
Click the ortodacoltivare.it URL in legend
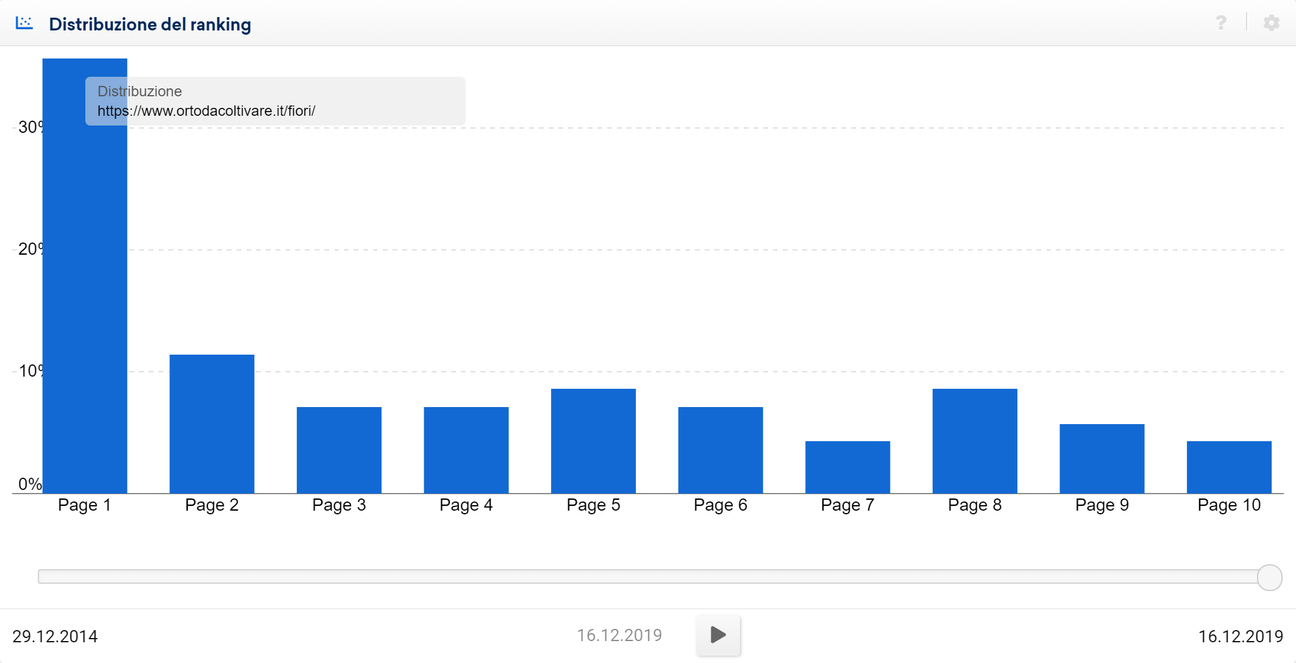pos(206,111)
